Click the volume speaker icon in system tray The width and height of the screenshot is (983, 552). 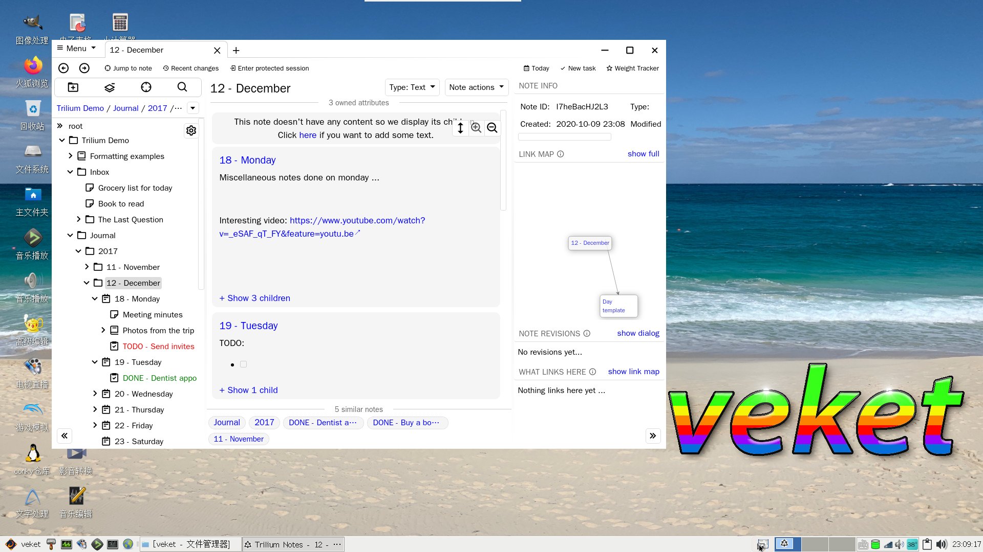(941, 544)
